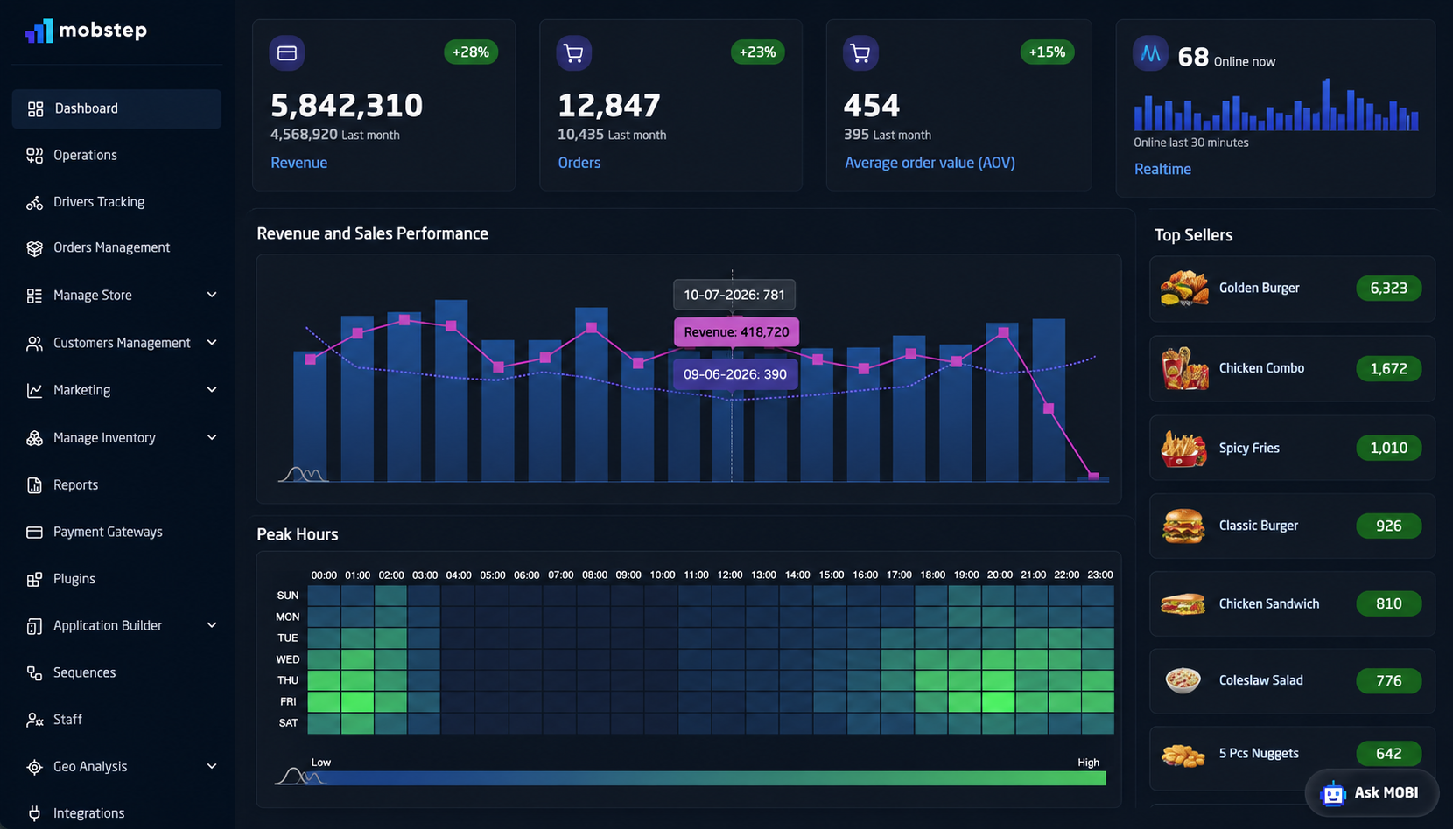Click the Revenue card credit-card icon
The image size is (1453, 829).
point(287,53)
